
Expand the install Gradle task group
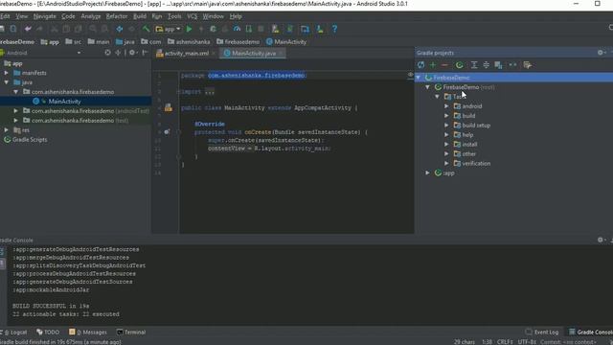446,144
